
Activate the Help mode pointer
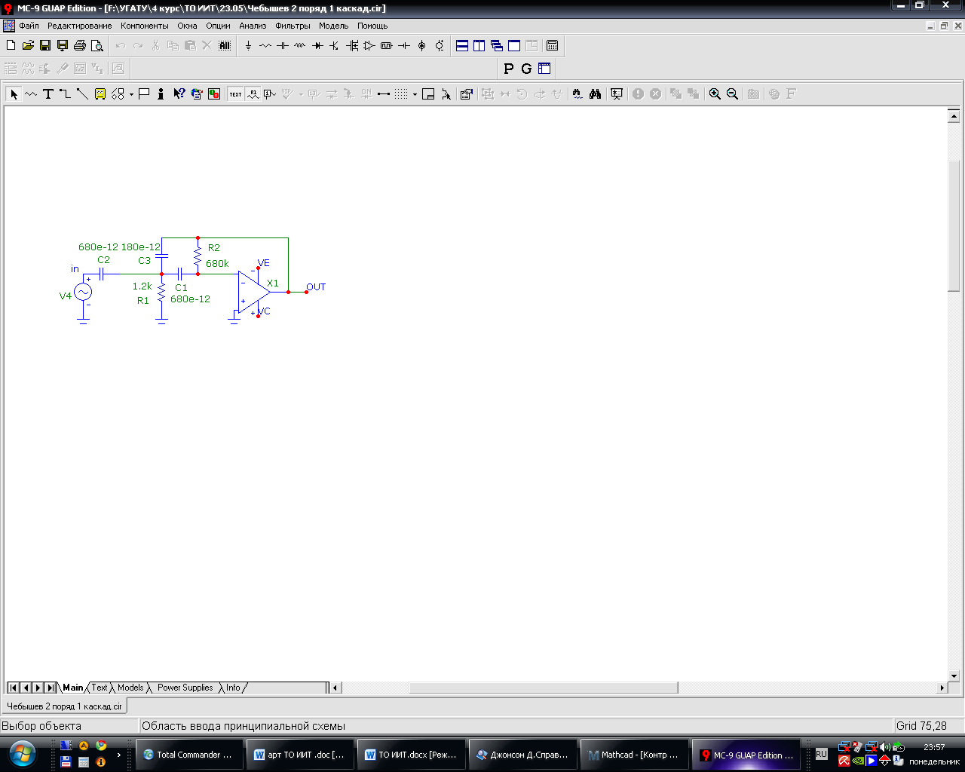(179, 93)
